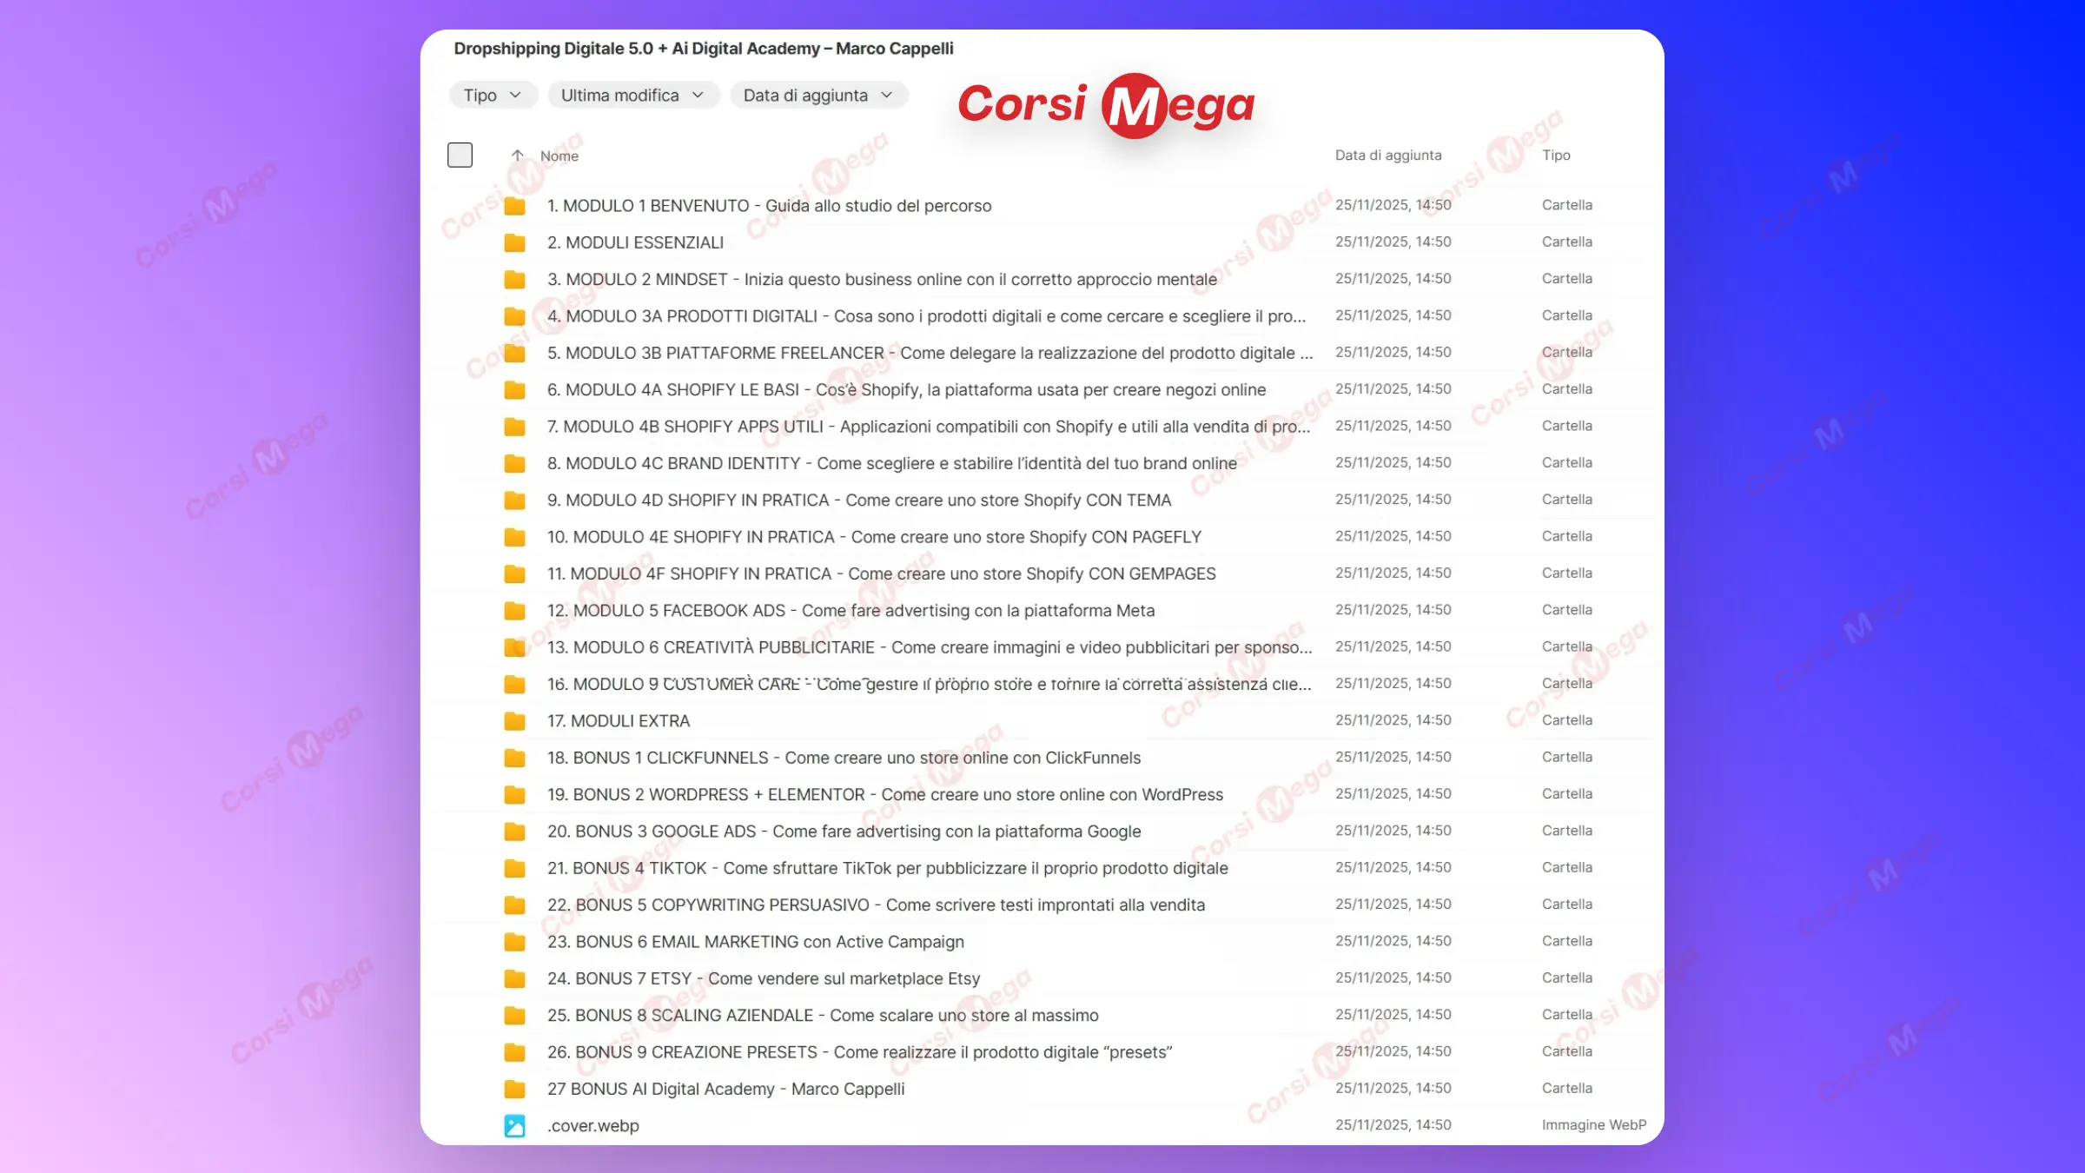Viewport: 2085px width, 1173px height.
Task: Click folder icon next to MODULI ESSENZIALI
Action: pos(514,242)
